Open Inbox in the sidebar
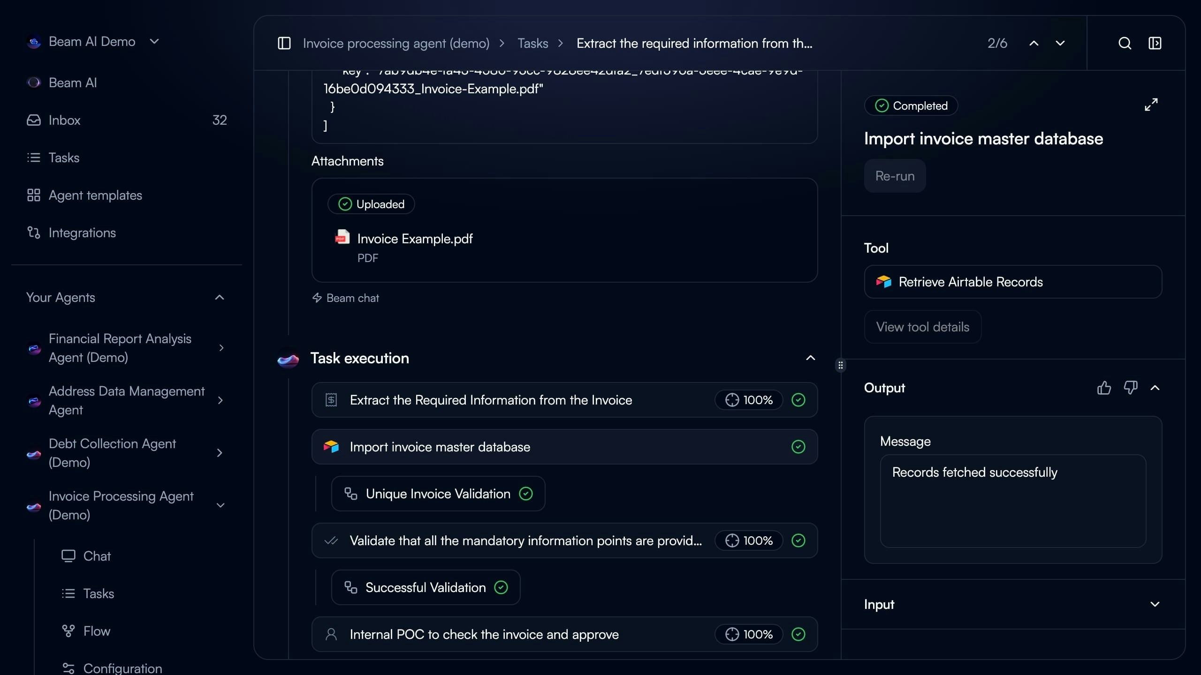This screenshot has height=675, width=1201. (x=64, y=120)
